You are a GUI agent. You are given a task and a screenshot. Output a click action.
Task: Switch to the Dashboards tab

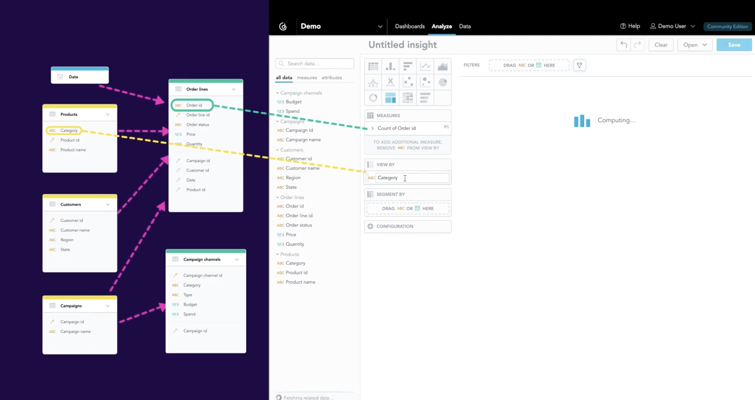[x=409, y=26]
